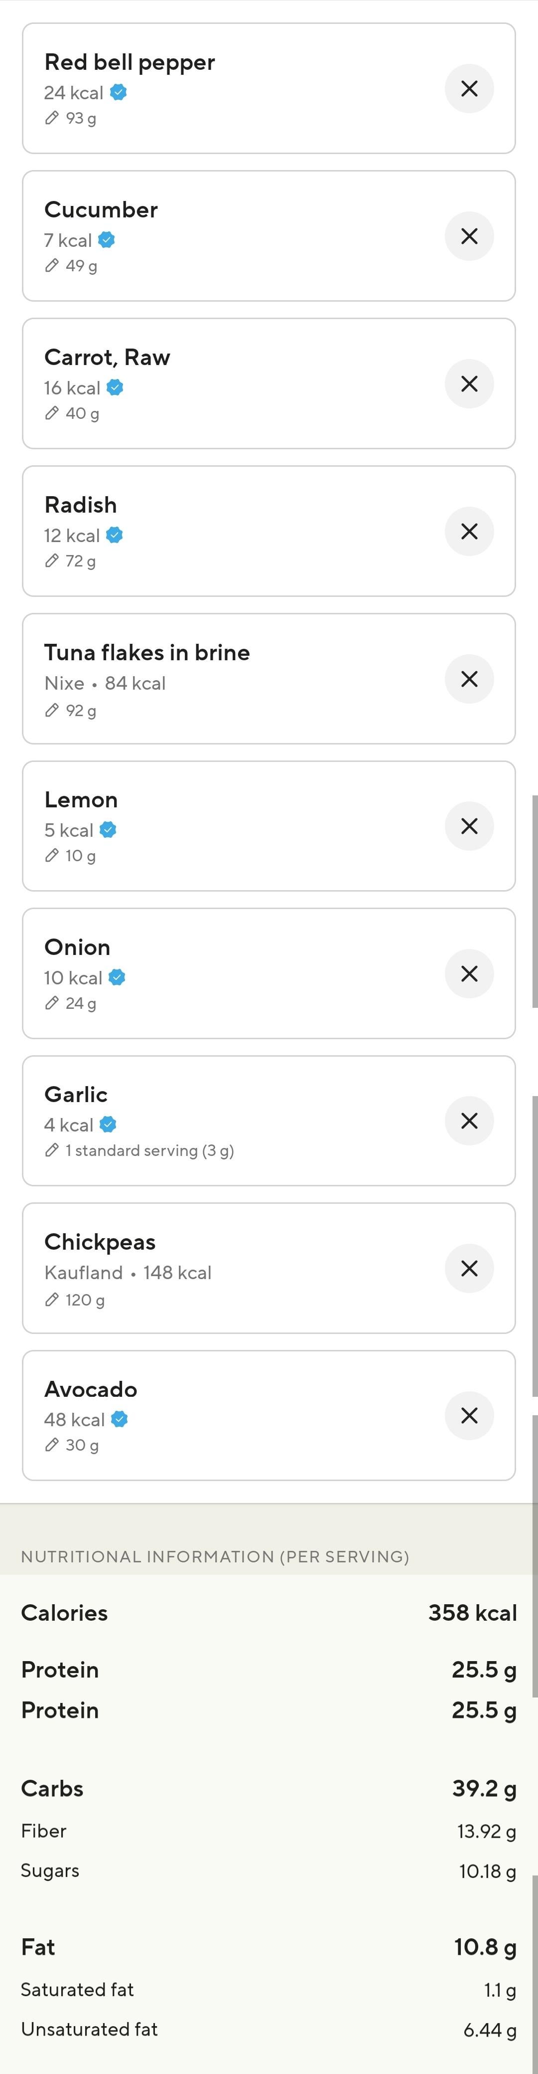Image resolution: width=538 pixels, height=2074 pixels.
Task: Delete the Cucumber ingredient
Action: click(469, 236)
